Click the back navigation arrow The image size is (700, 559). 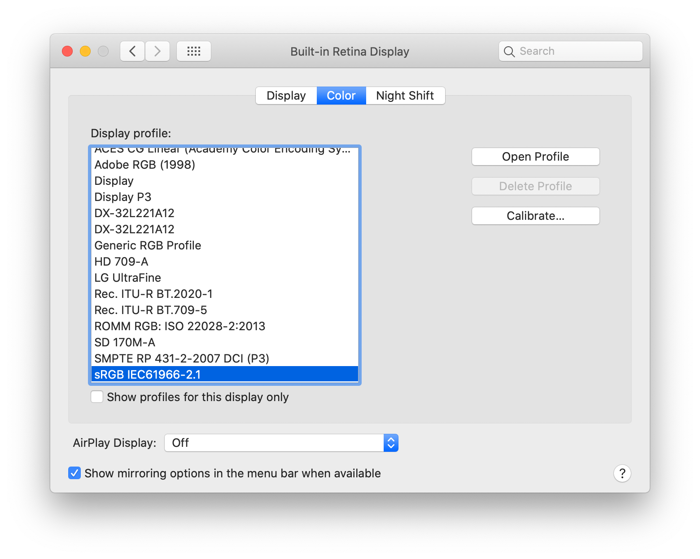pos(132,51)
